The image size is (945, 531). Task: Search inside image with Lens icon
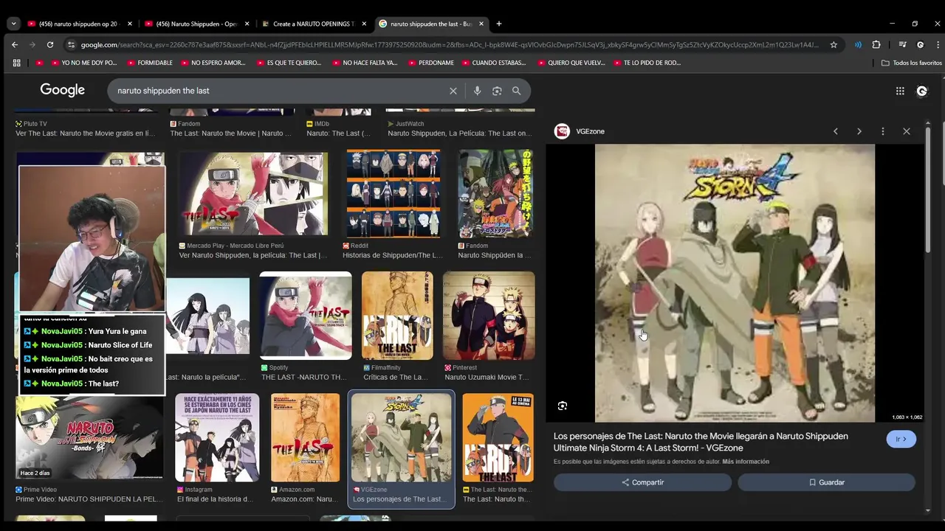tap(563, 406)
